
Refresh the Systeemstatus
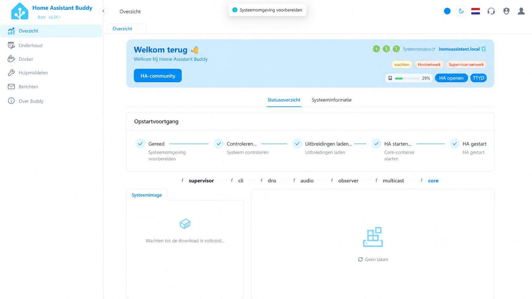click(433, 49)
